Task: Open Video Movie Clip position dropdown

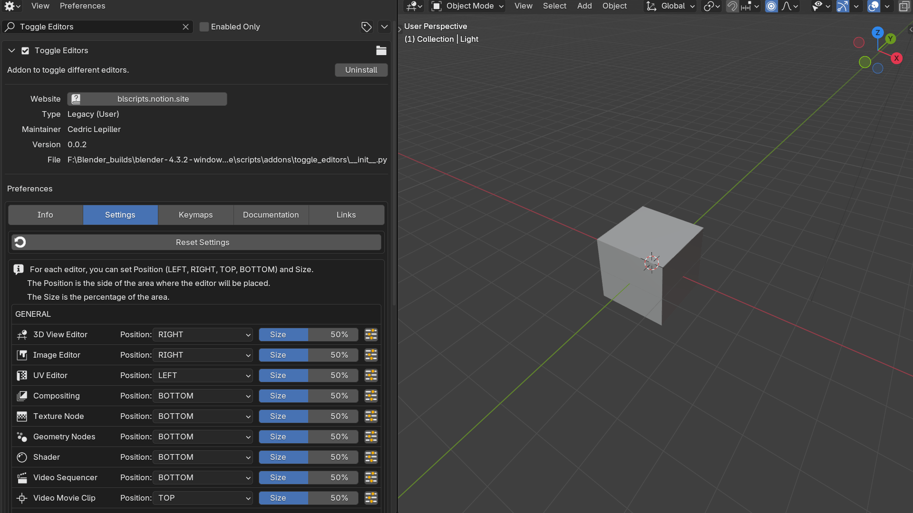Action: pos(203,498)
